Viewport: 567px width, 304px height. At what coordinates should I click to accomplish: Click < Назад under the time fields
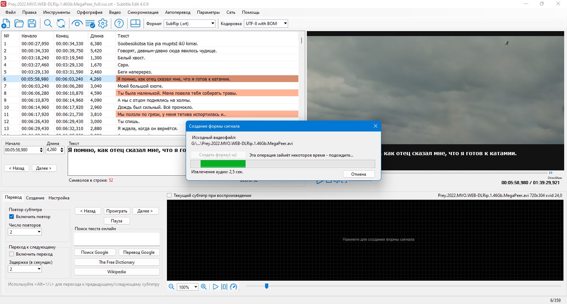point(17,168)
